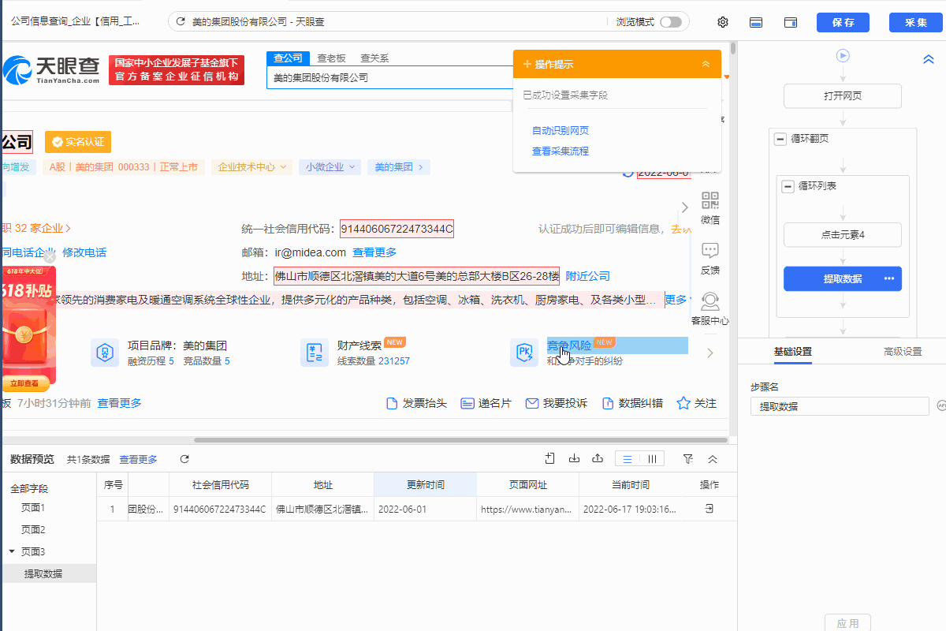Switch data preview to row view
This screenshot has width=946, height=631.
coord(628,459)
